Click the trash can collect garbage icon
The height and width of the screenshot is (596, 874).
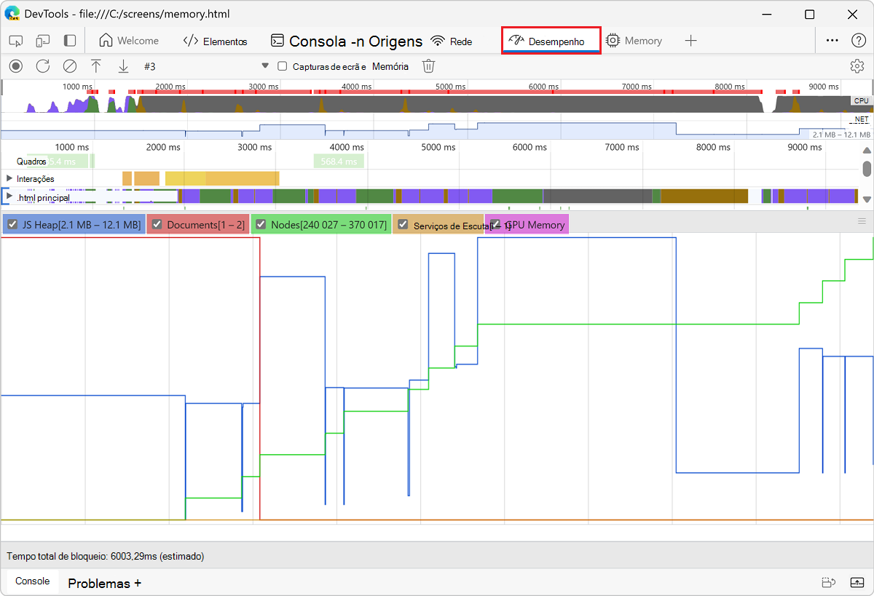(429, 66)
